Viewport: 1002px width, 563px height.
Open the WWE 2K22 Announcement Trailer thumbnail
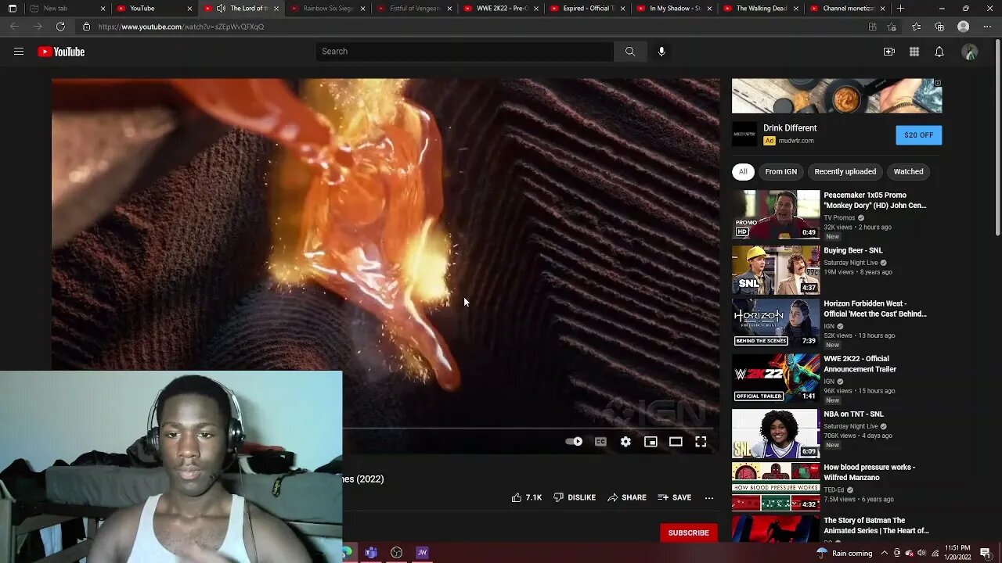(x=776, y=378)
